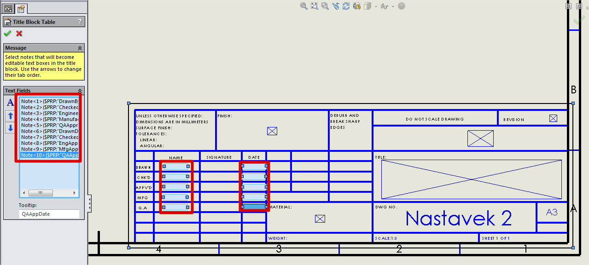
Task: Select Note<1> DrawnBy in the list
Action: click(x=50, y=101)
